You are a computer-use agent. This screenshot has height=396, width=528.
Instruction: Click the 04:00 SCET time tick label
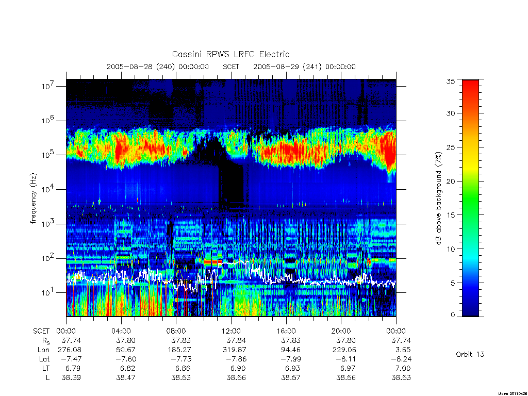tap(121, 331)
